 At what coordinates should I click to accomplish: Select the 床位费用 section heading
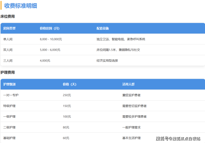[7, 17]
